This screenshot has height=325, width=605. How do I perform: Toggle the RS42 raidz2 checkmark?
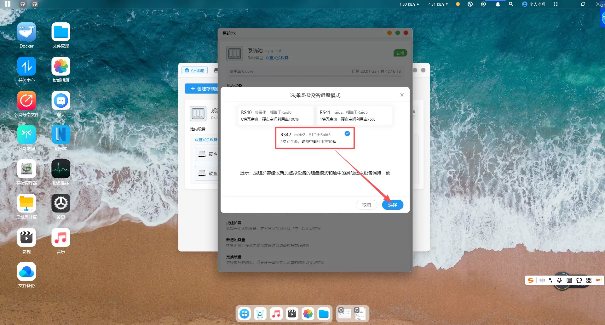click(x=347, y=134)
